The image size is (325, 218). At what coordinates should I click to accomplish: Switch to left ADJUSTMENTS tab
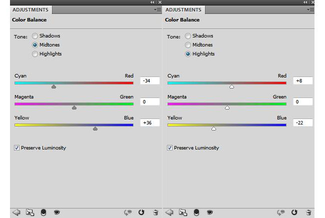point(30,9)
